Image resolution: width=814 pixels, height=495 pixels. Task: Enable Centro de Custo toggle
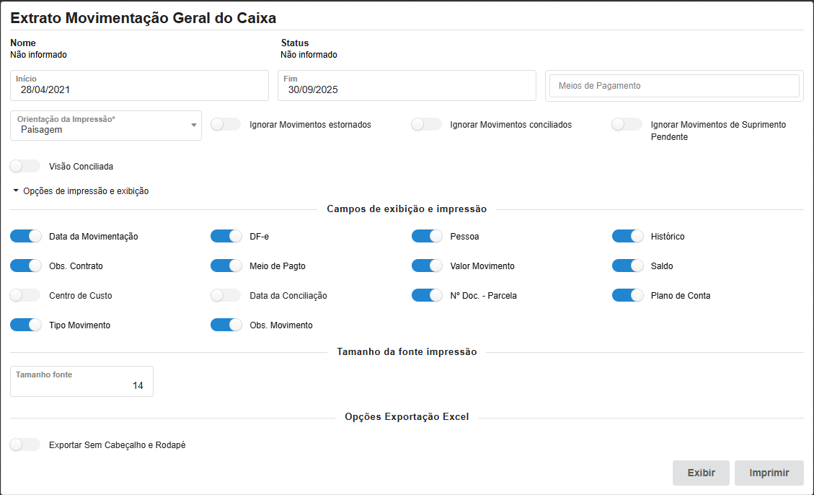click(25, 296)
